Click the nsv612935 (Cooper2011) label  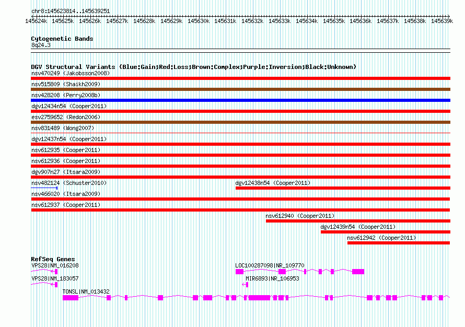tap(66, 150)
